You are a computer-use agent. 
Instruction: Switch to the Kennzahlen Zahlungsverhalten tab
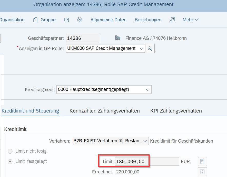(x=104, y=111)
